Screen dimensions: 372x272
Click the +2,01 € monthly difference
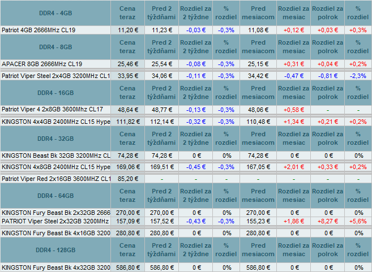tap(294, 167)
